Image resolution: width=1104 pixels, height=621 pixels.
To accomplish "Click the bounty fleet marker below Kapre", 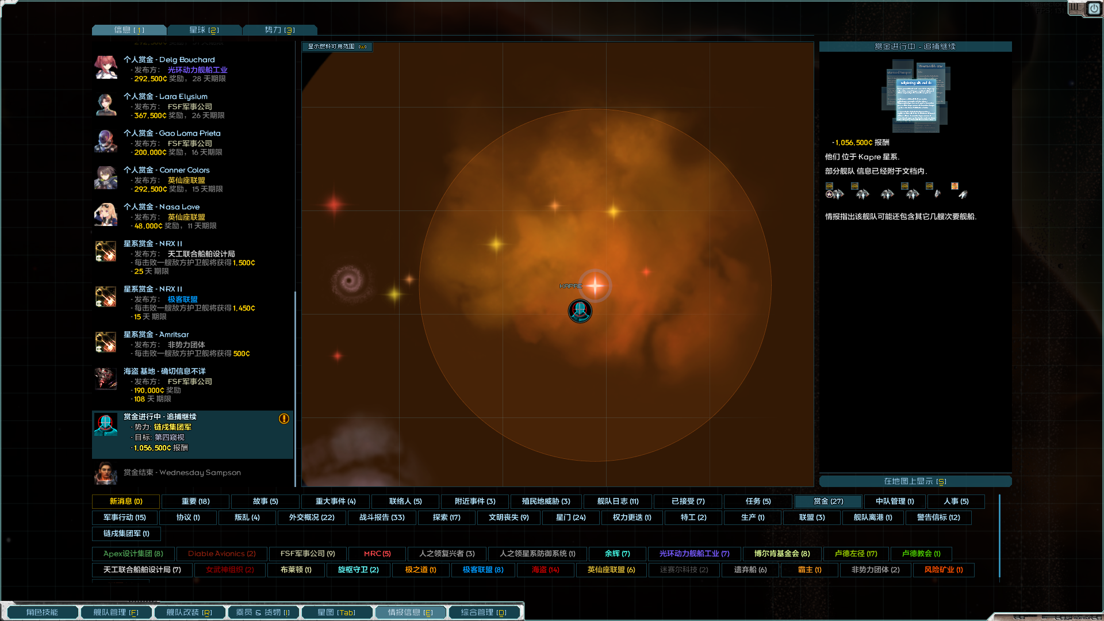I will pos(580,311).
